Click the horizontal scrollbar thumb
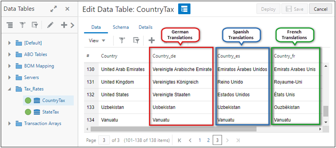The height and width of the screenshot is (148, 336). 173,129
